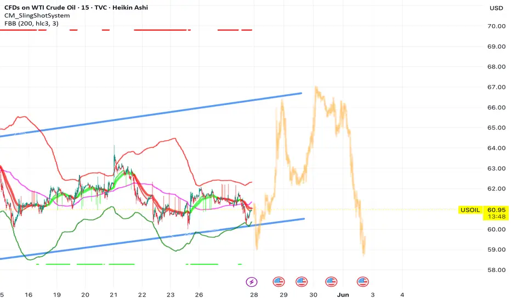This screenshot has height=301, width=511.
Task: Click the 64.00 price axis label
Action: click(x=496, y=148)
